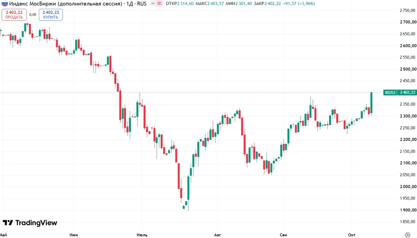Click the IRUS2 price label tag
The image size is (417, 238).
[x=390, y=92]
